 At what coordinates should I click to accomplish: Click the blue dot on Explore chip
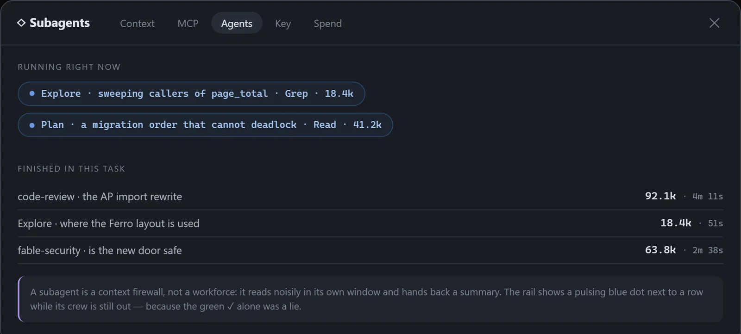pos(32,93)
